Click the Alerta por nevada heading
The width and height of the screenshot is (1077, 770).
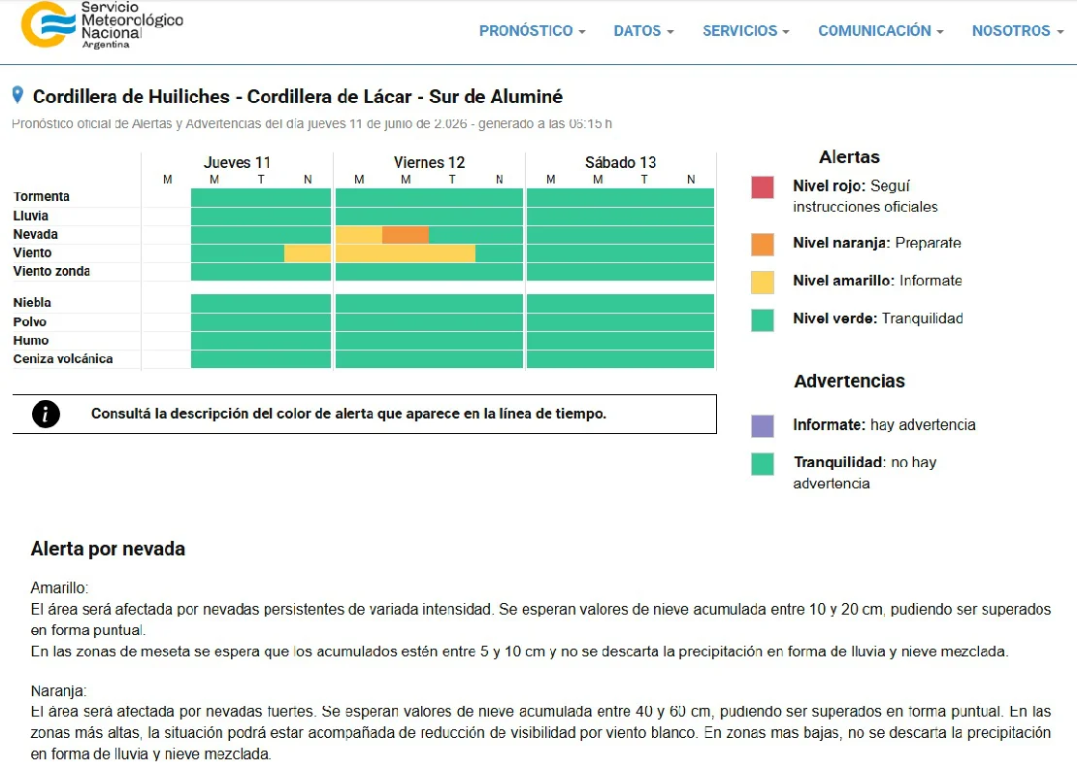point(108,549)
